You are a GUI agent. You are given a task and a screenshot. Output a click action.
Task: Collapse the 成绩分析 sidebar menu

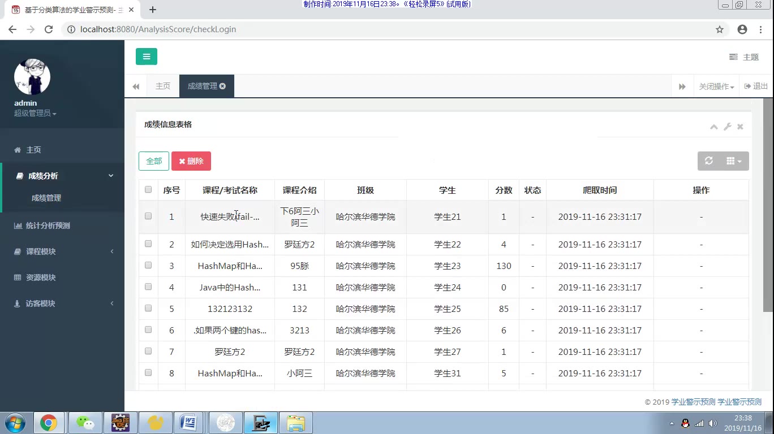point(62,176)
